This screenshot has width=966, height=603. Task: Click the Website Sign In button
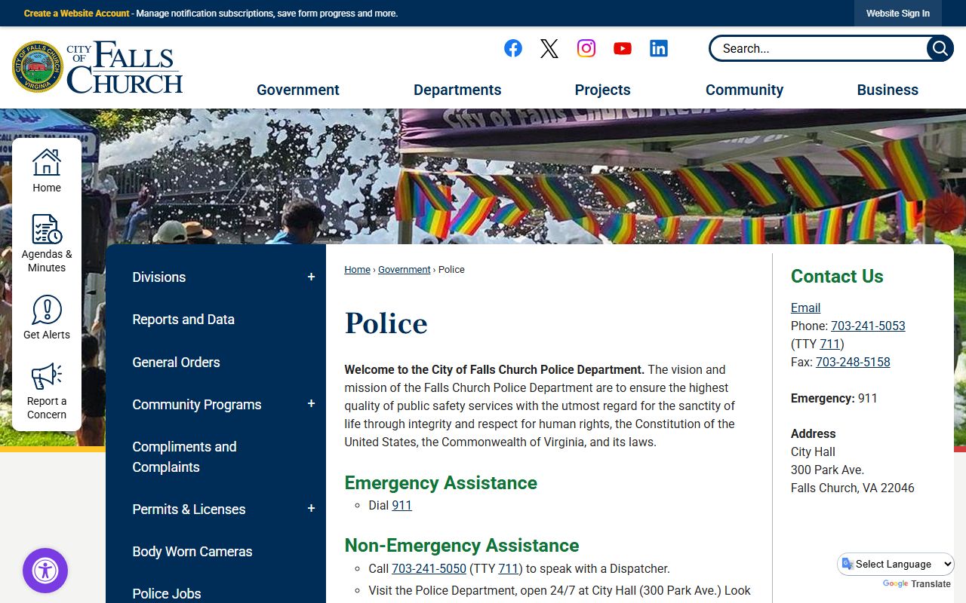click(897, 14)
